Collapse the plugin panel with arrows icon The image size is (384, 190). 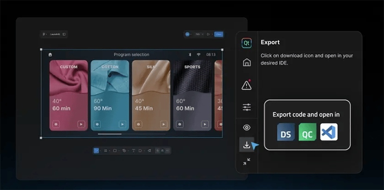pos(246,161)
